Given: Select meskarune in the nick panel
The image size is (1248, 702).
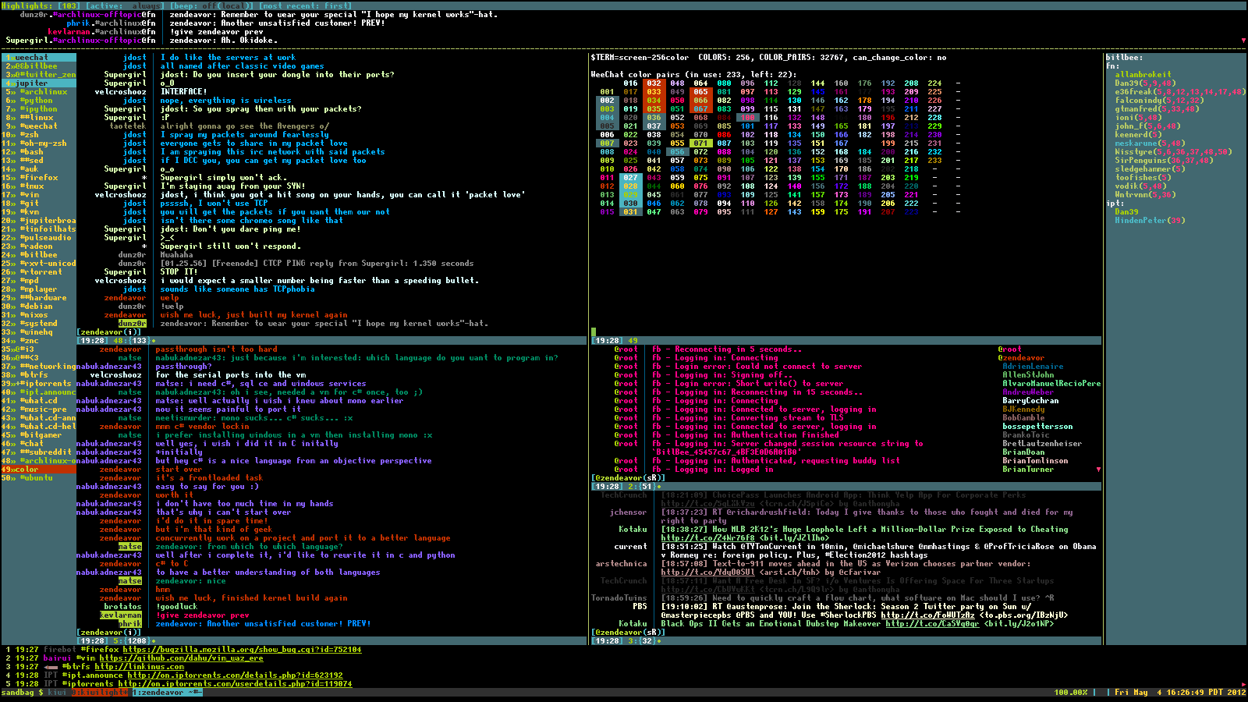Looking at the screenshot, I should (x=1136, y=144).
